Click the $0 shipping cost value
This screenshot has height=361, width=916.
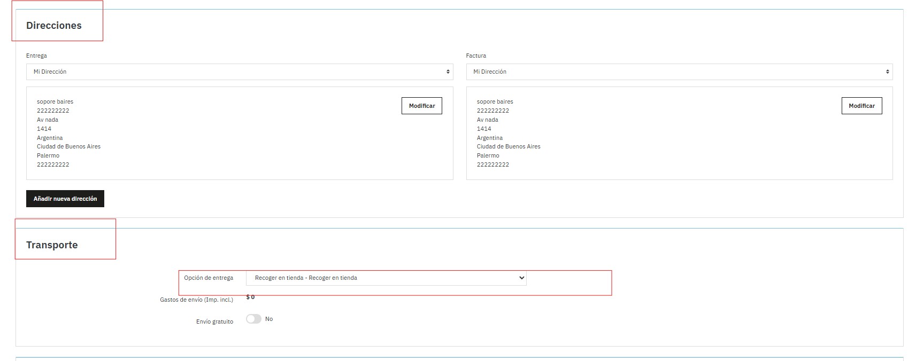tap(250, 297)
